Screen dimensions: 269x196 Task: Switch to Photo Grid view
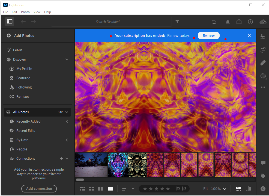82,189
